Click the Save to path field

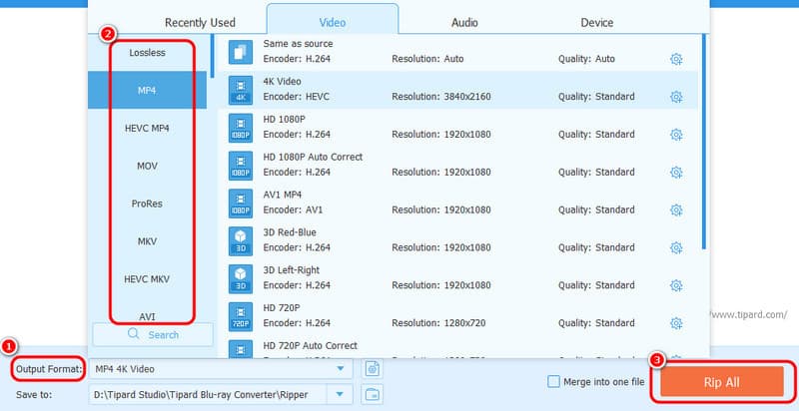[206, 394]
